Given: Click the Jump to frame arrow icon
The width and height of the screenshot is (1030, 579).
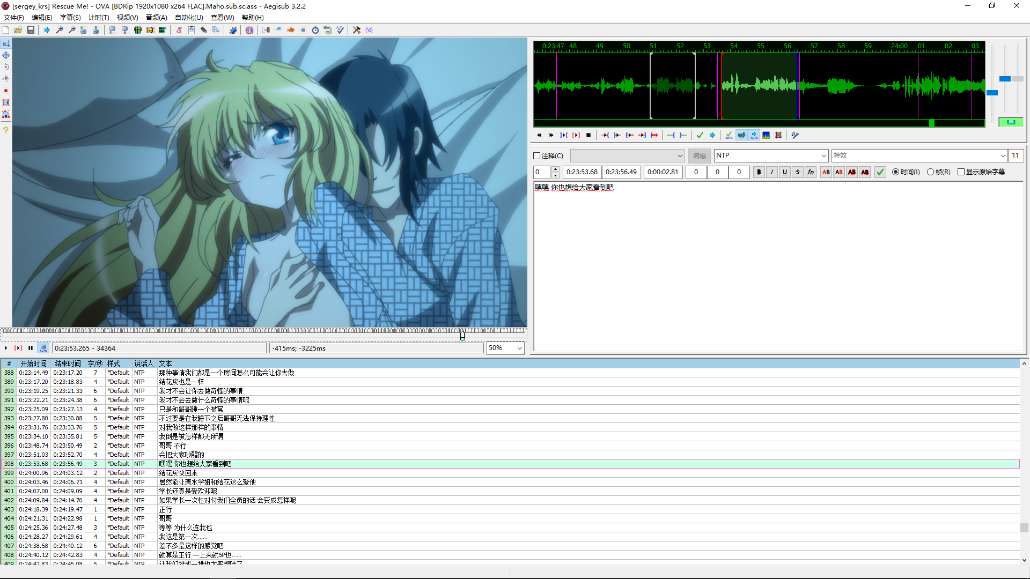Looking at the screenshot, I should point(47,30).
